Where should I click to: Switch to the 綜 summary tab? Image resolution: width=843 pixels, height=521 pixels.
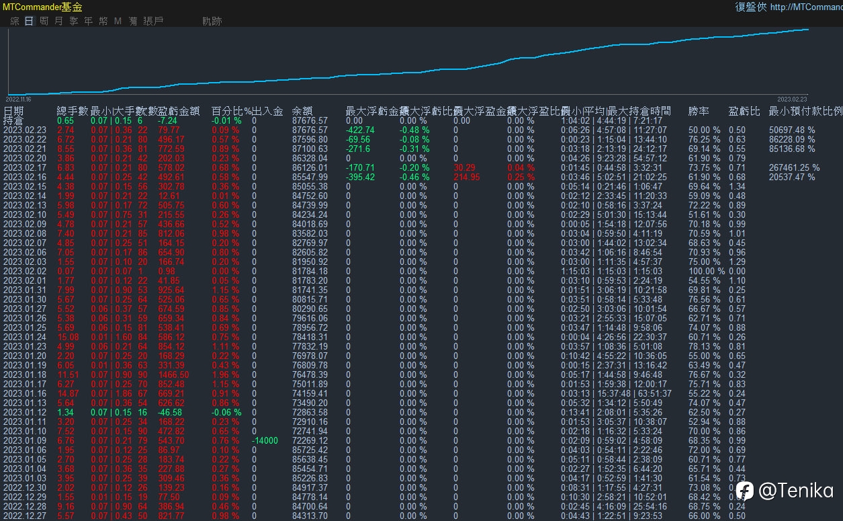click(x=15, y=21)
